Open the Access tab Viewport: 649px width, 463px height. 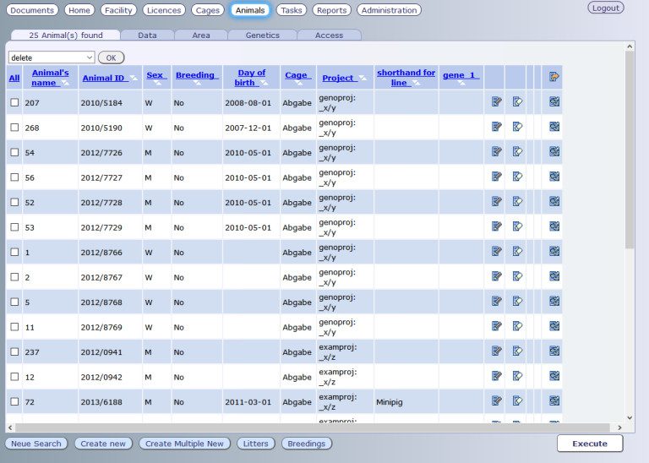(x=329, y=35)
